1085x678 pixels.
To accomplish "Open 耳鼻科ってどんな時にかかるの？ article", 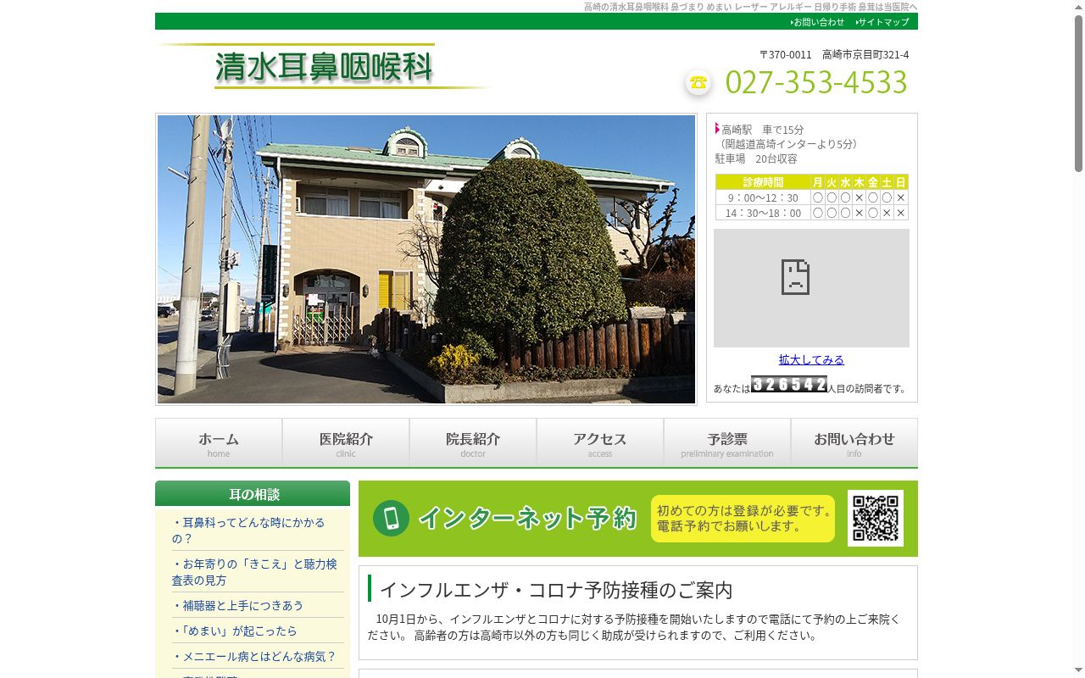I will (248, 531).
